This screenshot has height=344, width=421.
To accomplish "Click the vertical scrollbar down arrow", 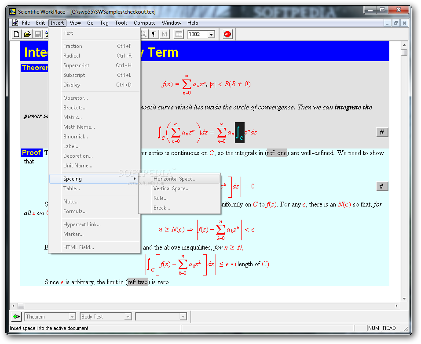I will tap(404, 299).
